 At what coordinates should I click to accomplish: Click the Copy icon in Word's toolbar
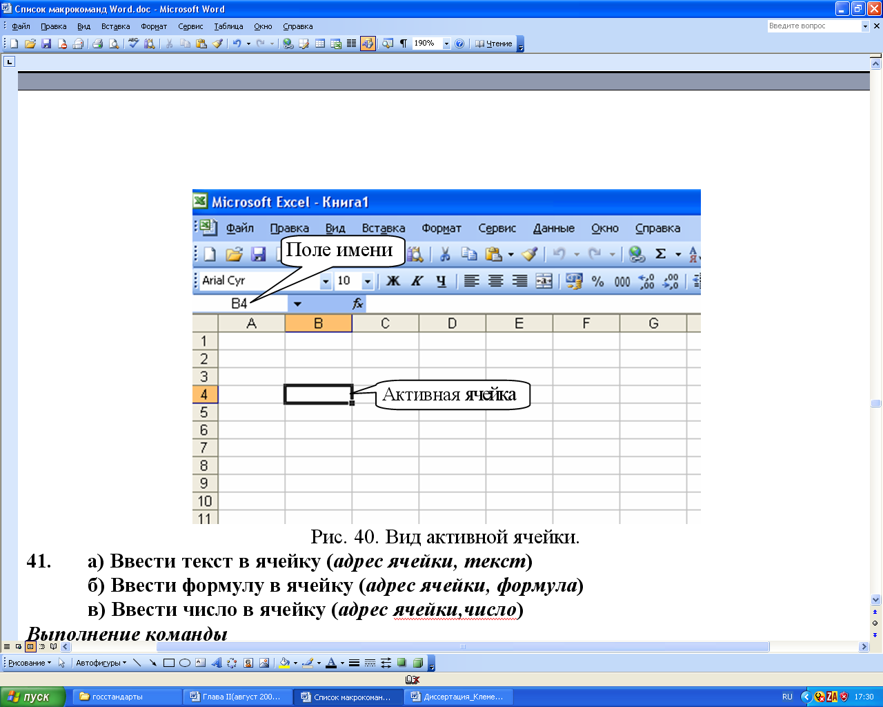tap(185, 43)
